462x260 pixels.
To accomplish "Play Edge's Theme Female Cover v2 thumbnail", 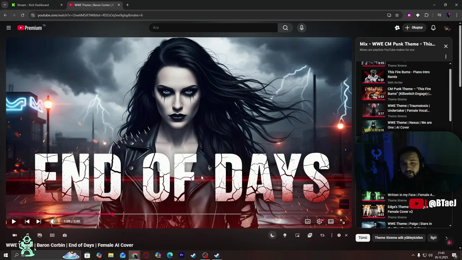I will (x=374, y=211).
